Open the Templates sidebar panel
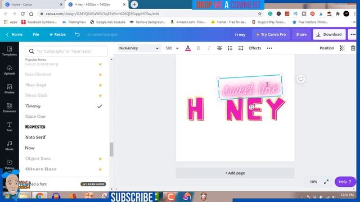This screenshot has width=360, height=202. pyautogui.click(x=10, y=51)
